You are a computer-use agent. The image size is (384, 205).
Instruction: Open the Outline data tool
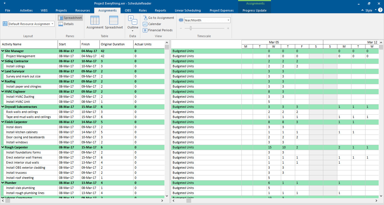pos(133,23)
